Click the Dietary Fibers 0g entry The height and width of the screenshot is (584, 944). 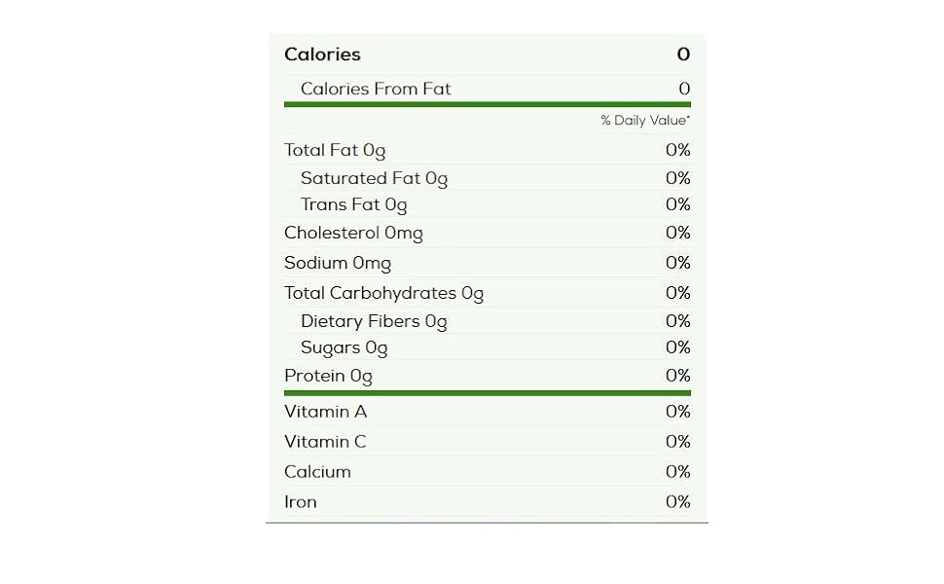[374, 322]
